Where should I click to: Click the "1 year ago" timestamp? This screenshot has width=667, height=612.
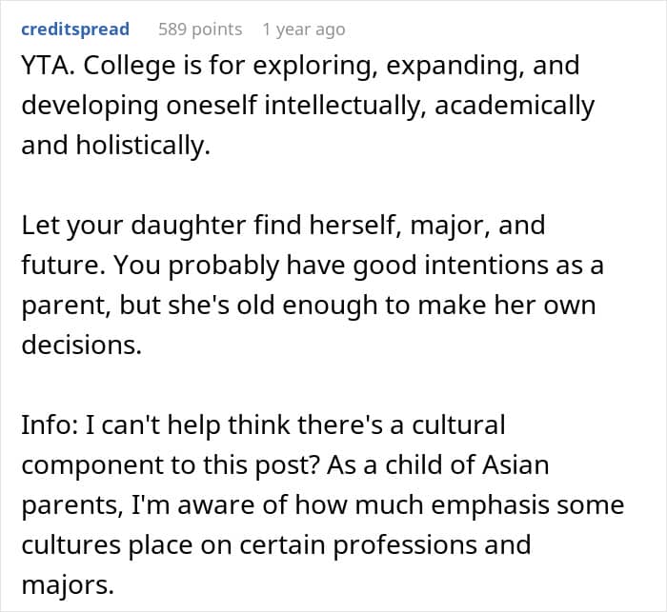coord(303,30)
